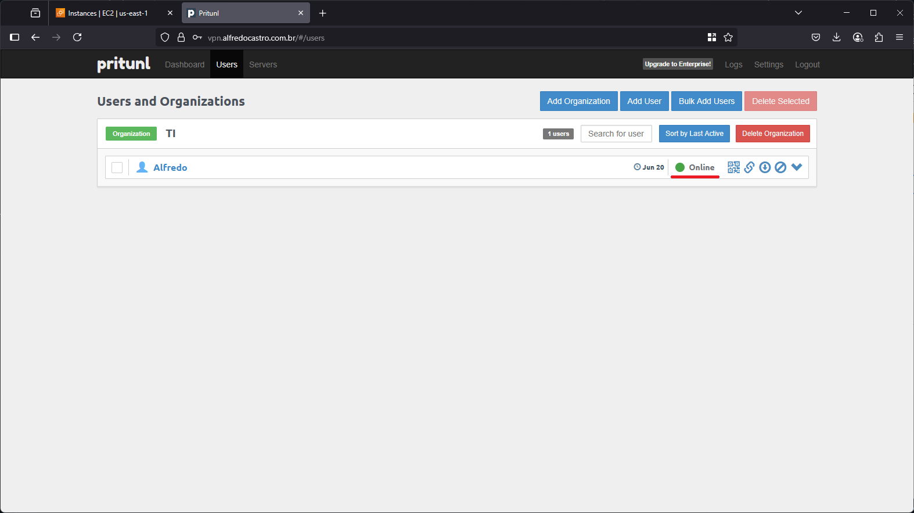Log out of Pritunl
The width and height of the screenshot is (914, 513).
point(807,64)
